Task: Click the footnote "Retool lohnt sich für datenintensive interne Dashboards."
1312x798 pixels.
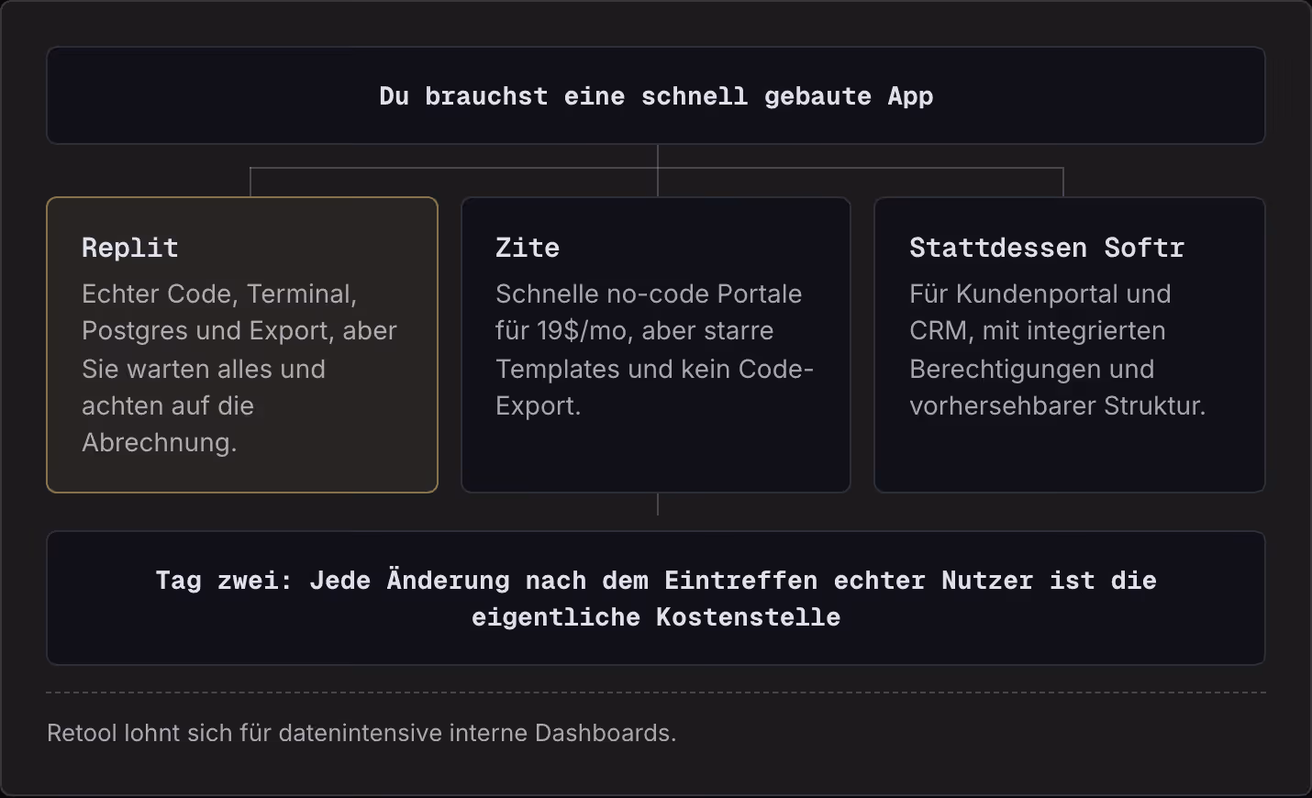Action: [361, 733]
